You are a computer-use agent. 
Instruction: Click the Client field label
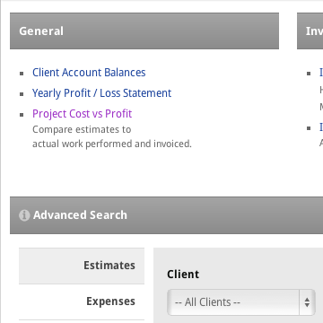pyautogui.click(x=183, y=275)
